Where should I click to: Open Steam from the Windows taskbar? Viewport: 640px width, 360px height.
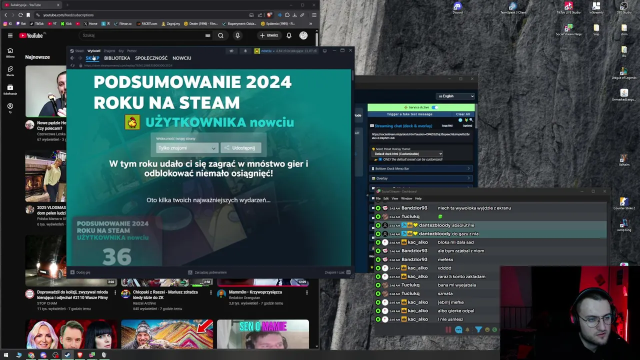pos(67,355)
